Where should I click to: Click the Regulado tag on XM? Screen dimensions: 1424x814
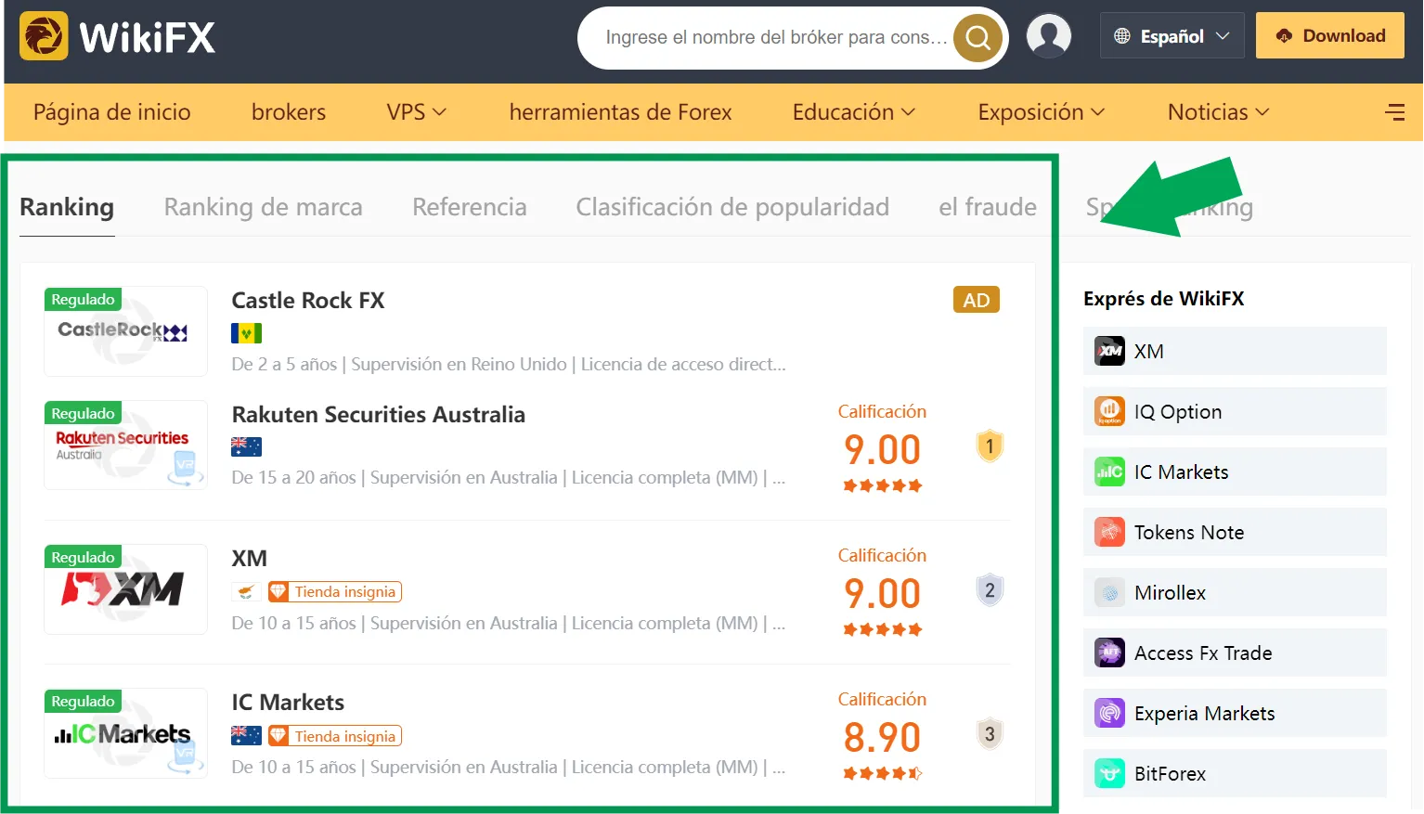coord(83,557)
